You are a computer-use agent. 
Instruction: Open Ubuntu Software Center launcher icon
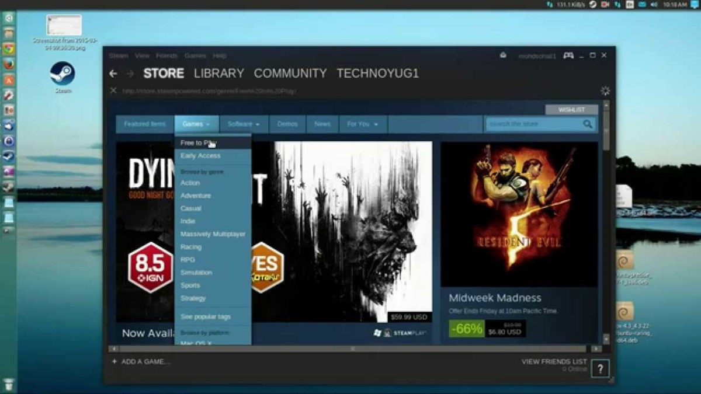pos(8,79)
